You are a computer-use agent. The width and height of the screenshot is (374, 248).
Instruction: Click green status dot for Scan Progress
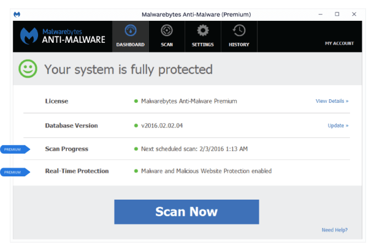point(136,149)
